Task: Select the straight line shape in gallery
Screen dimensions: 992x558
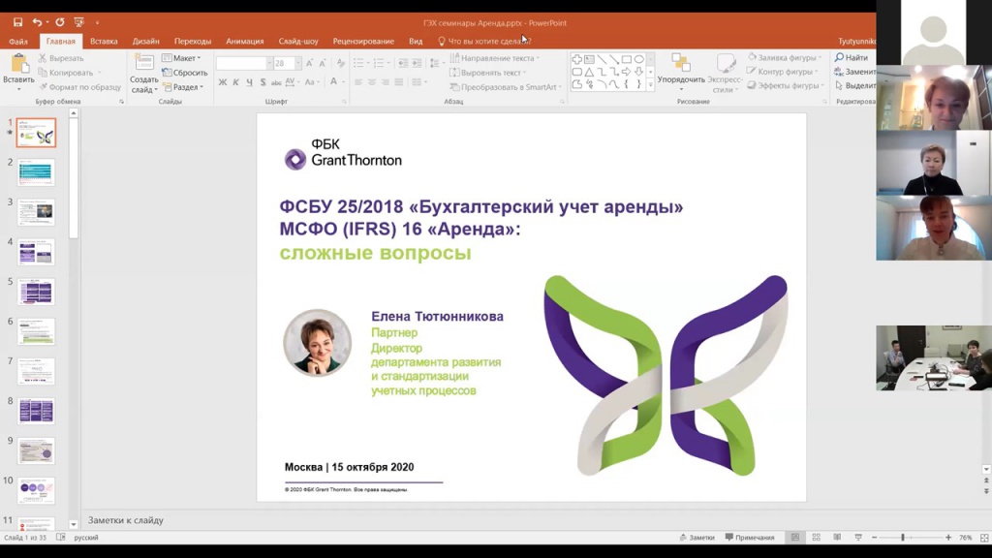Action: (x=602, y=59)
